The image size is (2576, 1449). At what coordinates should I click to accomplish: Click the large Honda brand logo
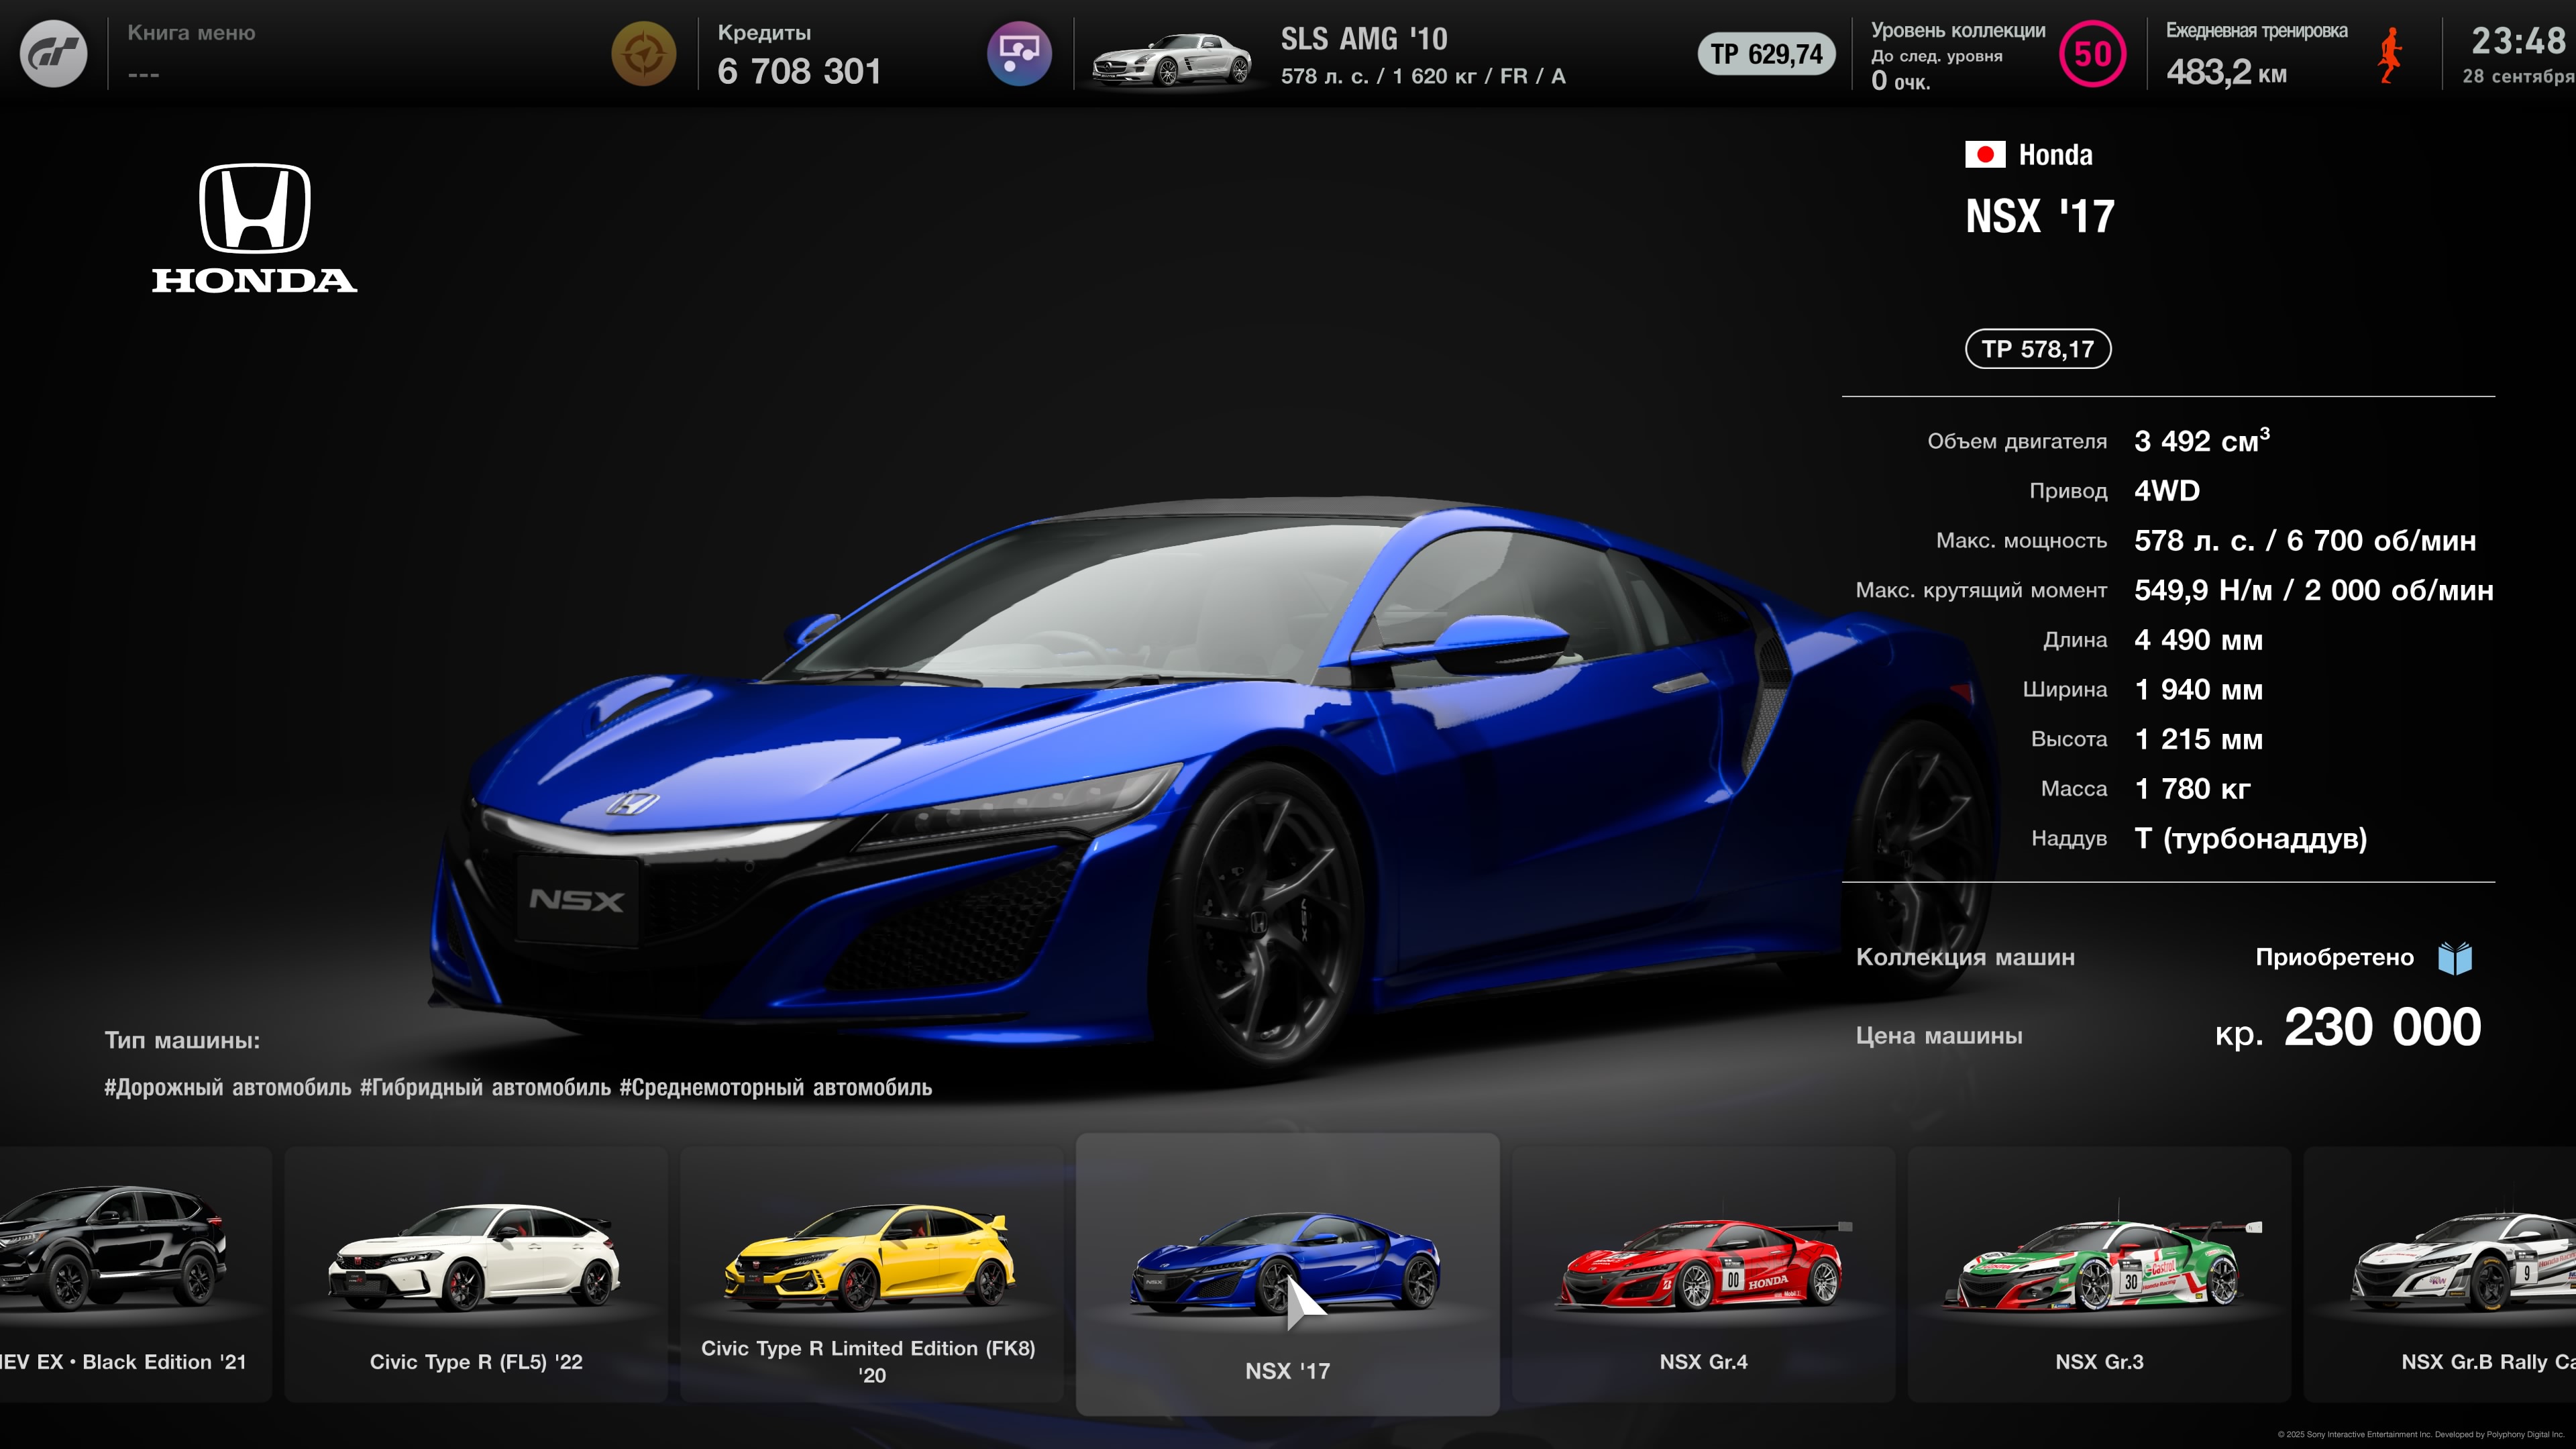(x=255, y=228)
